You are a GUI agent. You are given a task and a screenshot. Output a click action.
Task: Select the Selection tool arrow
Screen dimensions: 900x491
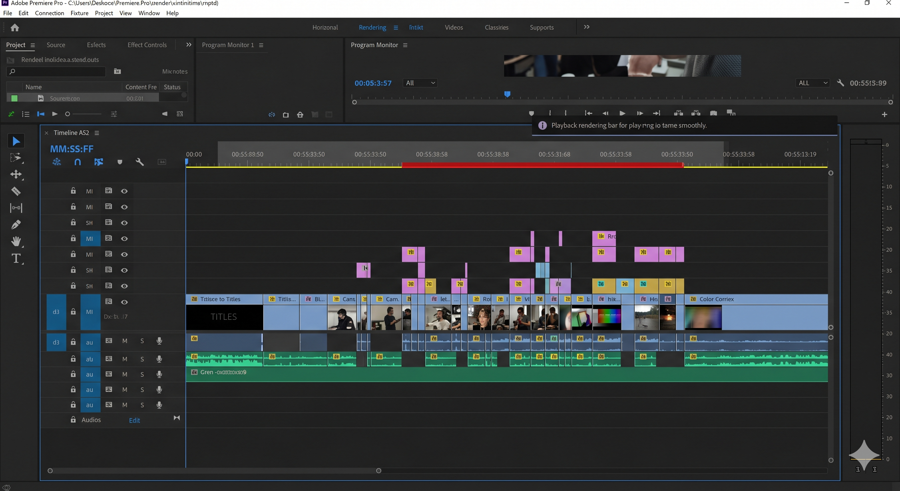pos(16,141)
